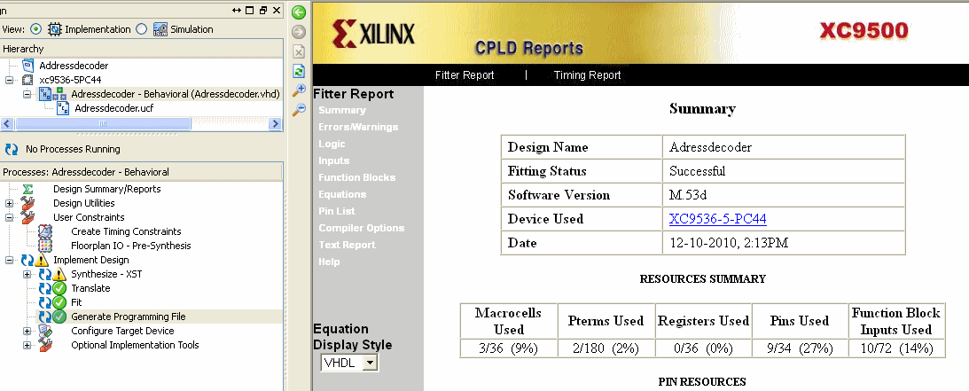This screenshot has width=969, height=391.
Task: Click the Design Summary/Reports sigma icon
Action: coord(27,189)
